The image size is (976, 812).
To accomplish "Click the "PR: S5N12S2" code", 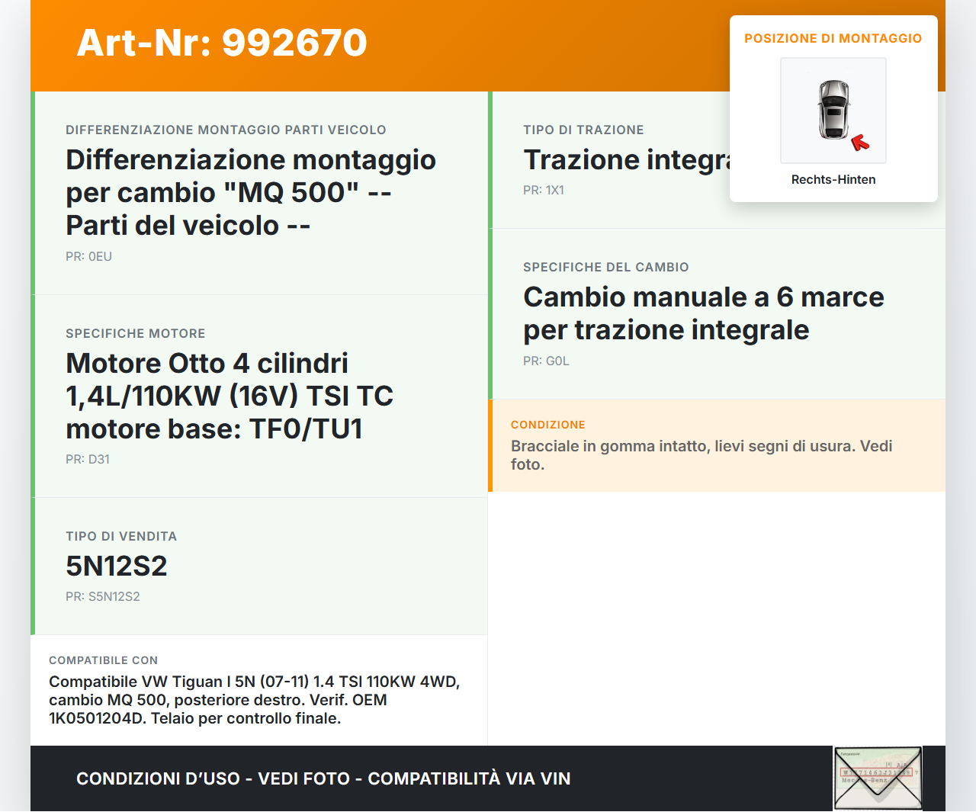I will click(103, 596).
